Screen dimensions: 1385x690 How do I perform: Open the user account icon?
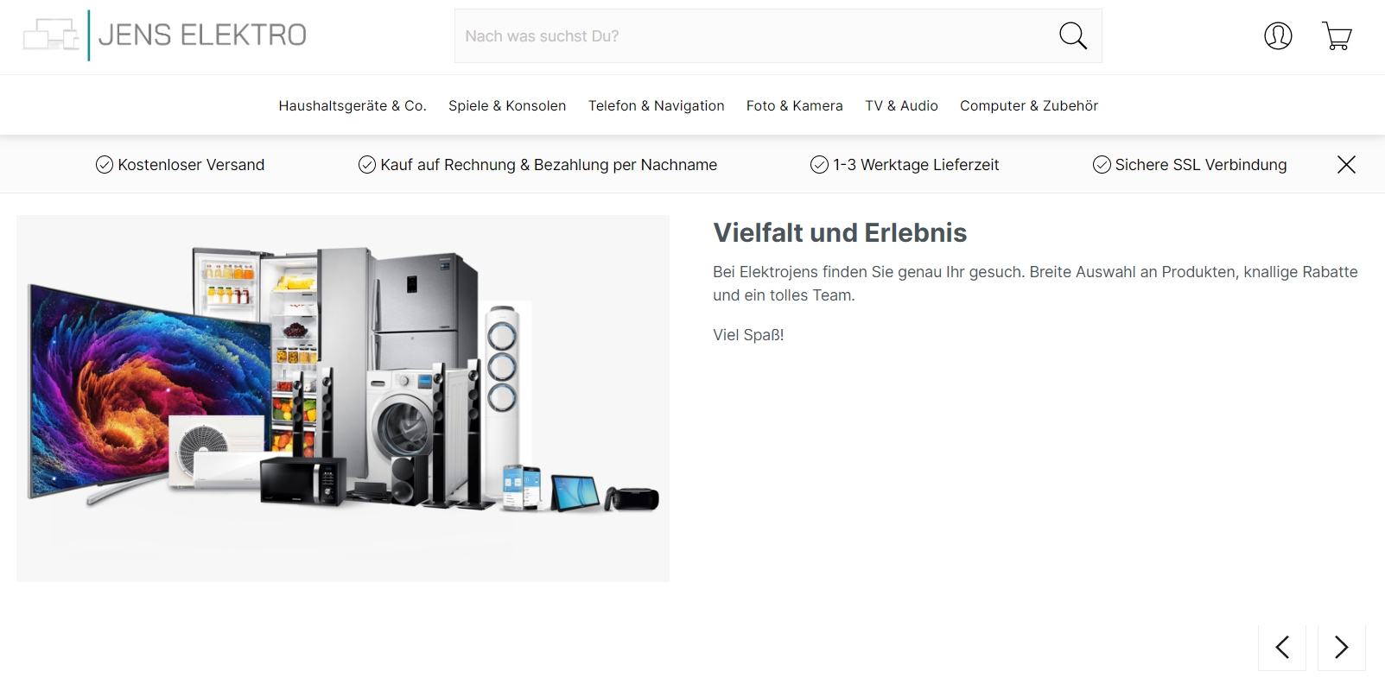[1278, 36]
